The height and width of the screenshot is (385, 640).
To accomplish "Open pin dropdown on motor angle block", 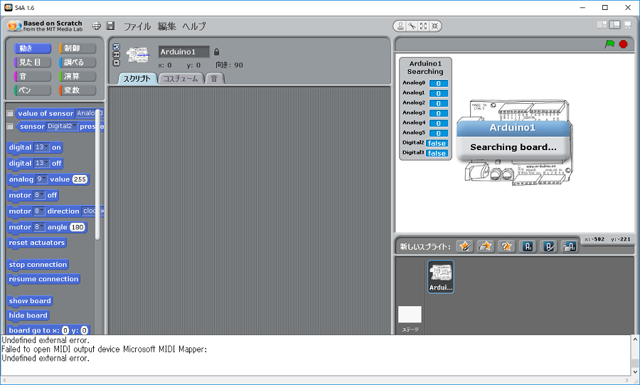I will pos(39,226).
